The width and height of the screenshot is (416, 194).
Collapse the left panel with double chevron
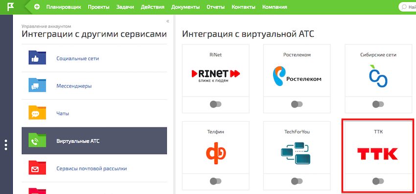(168, 21)
